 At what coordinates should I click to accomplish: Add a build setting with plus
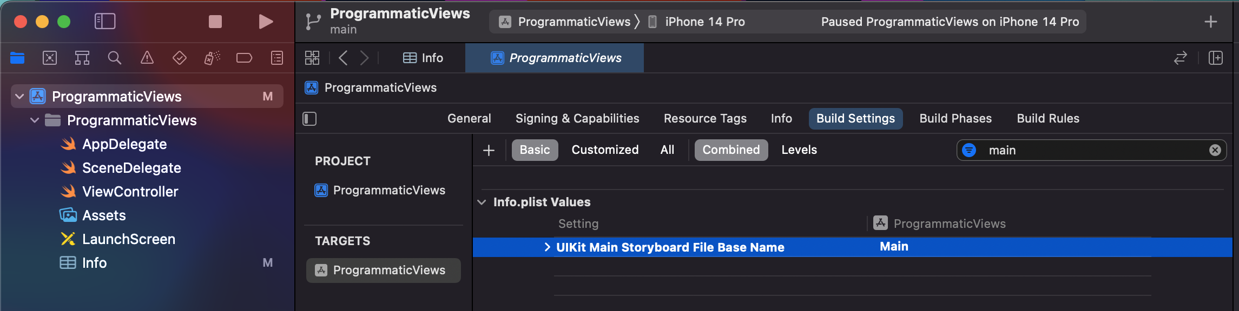coord(489,150)
